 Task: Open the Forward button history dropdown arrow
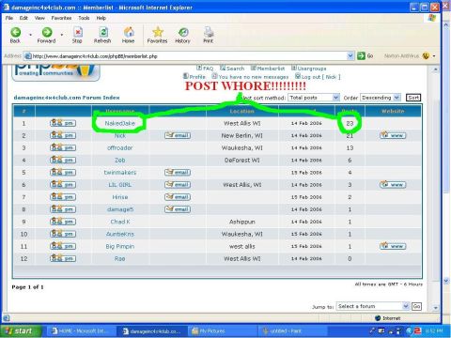(62, 35)
